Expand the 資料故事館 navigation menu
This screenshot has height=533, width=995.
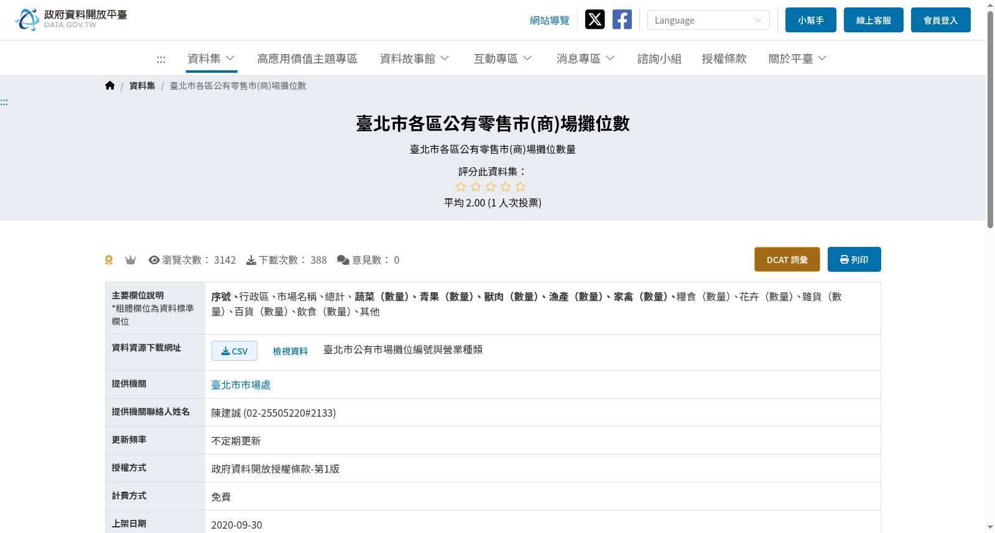coord(414,58)
